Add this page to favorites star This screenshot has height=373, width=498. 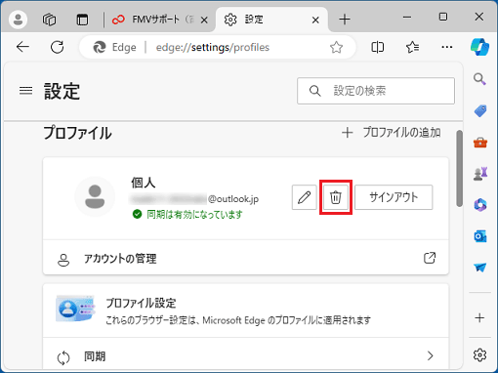click(336, 48)
